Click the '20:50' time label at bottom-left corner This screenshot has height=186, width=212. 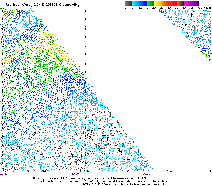4,174
